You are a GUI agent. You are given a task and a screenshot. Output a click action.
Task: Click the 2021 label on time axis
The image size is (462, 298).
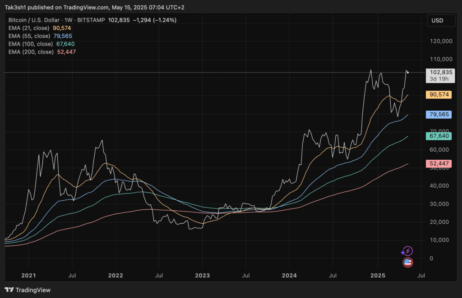tap(28, 274)
